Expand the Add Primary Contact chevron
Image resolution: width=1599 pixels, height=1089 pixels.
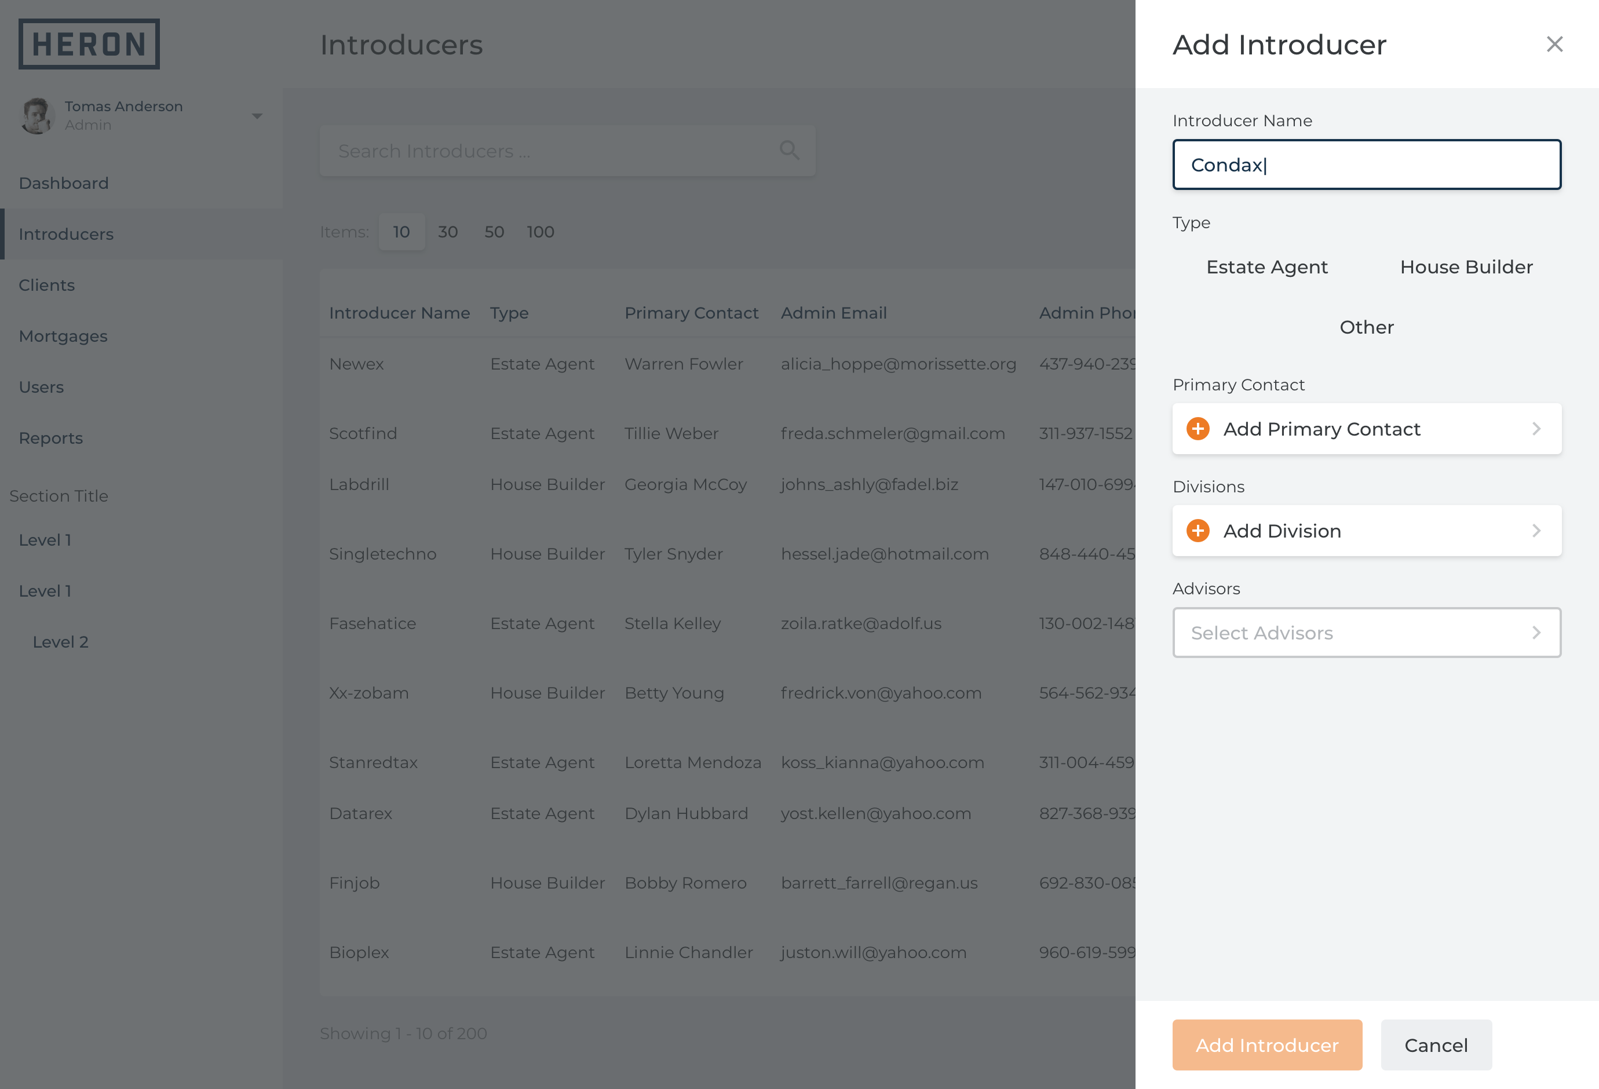pos(1536,429)
